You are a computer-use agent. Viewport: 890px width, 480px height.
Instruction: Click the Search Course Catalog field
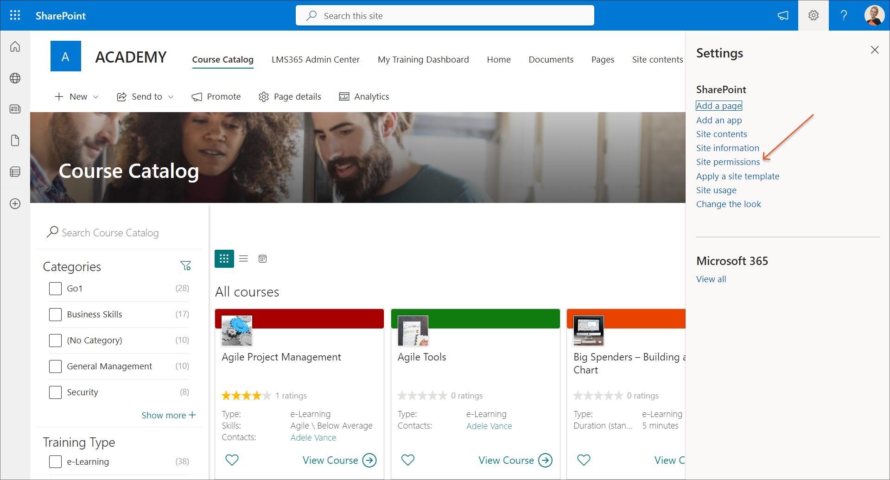coord(110,233)
